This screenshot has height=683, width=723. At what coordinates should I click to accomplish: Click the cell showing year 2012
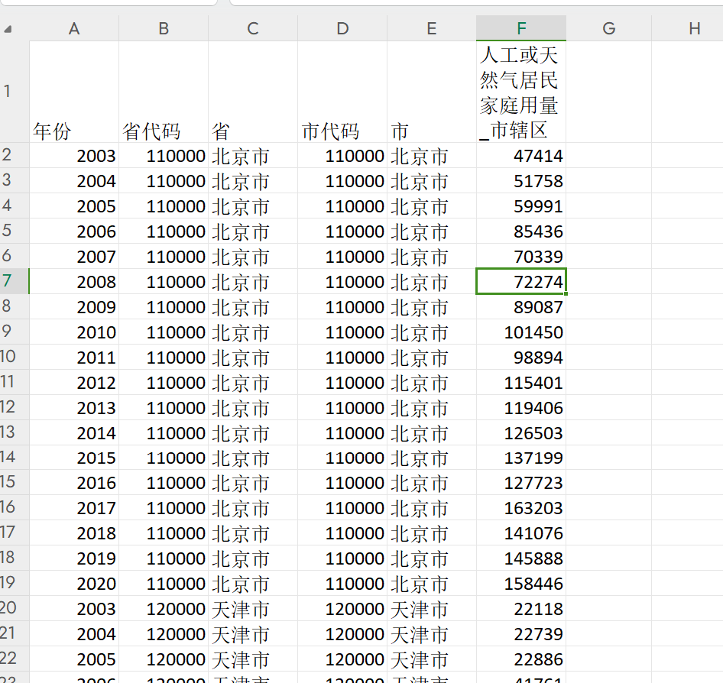(x=74, y=382)
